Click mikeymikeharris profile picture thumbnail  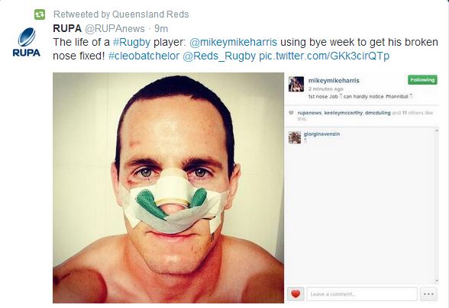coord(296,84)
